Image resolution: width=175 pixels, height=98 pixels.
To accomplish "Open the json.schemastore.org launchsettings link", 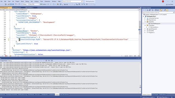I will point(47,50).
